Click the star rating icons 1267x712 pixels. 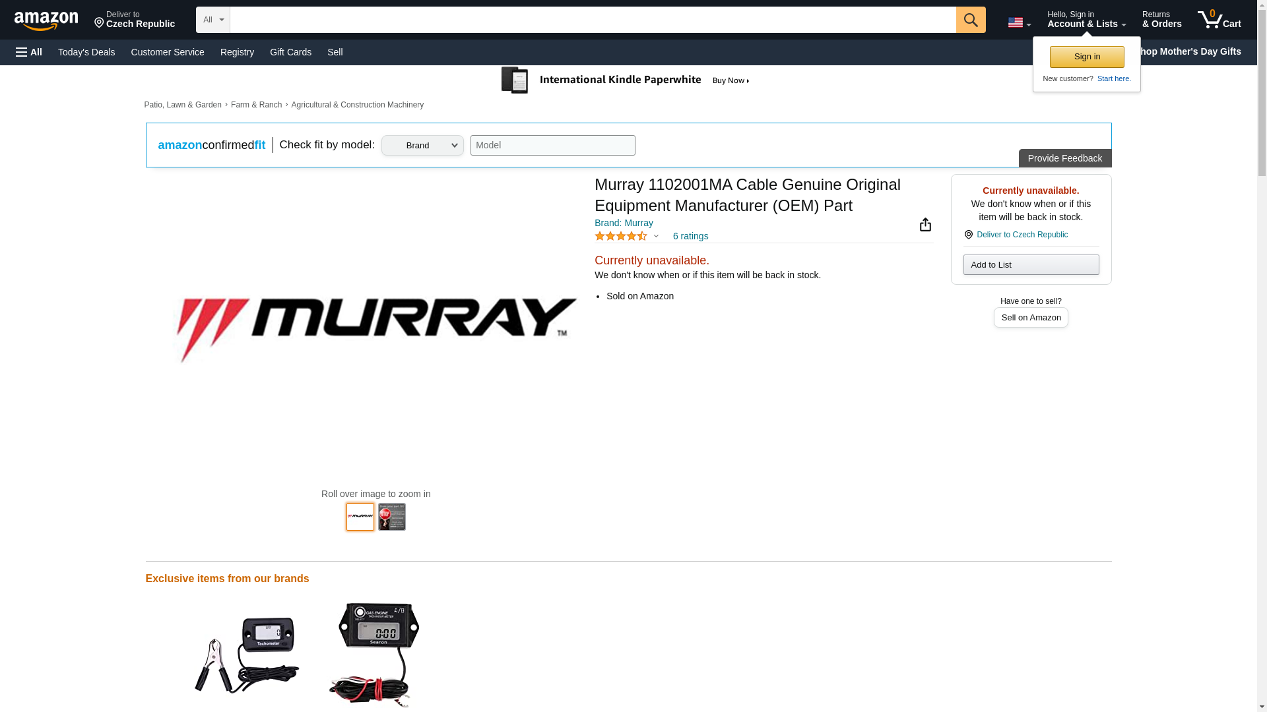[620, 236]
